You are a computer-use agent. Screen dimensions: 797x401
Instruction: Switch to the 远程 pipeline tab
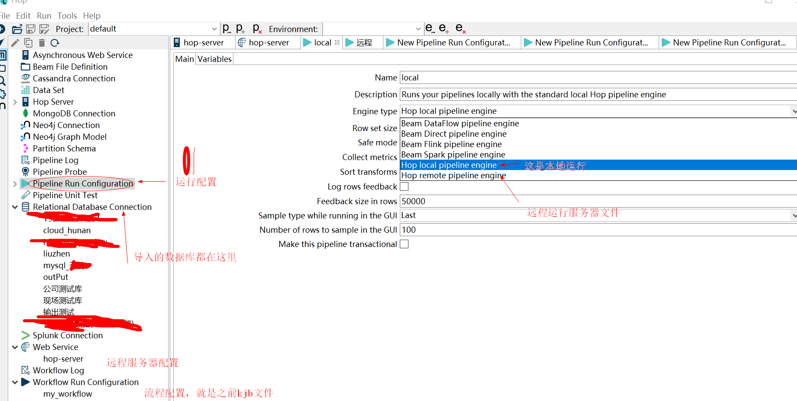tap(363, 42)
